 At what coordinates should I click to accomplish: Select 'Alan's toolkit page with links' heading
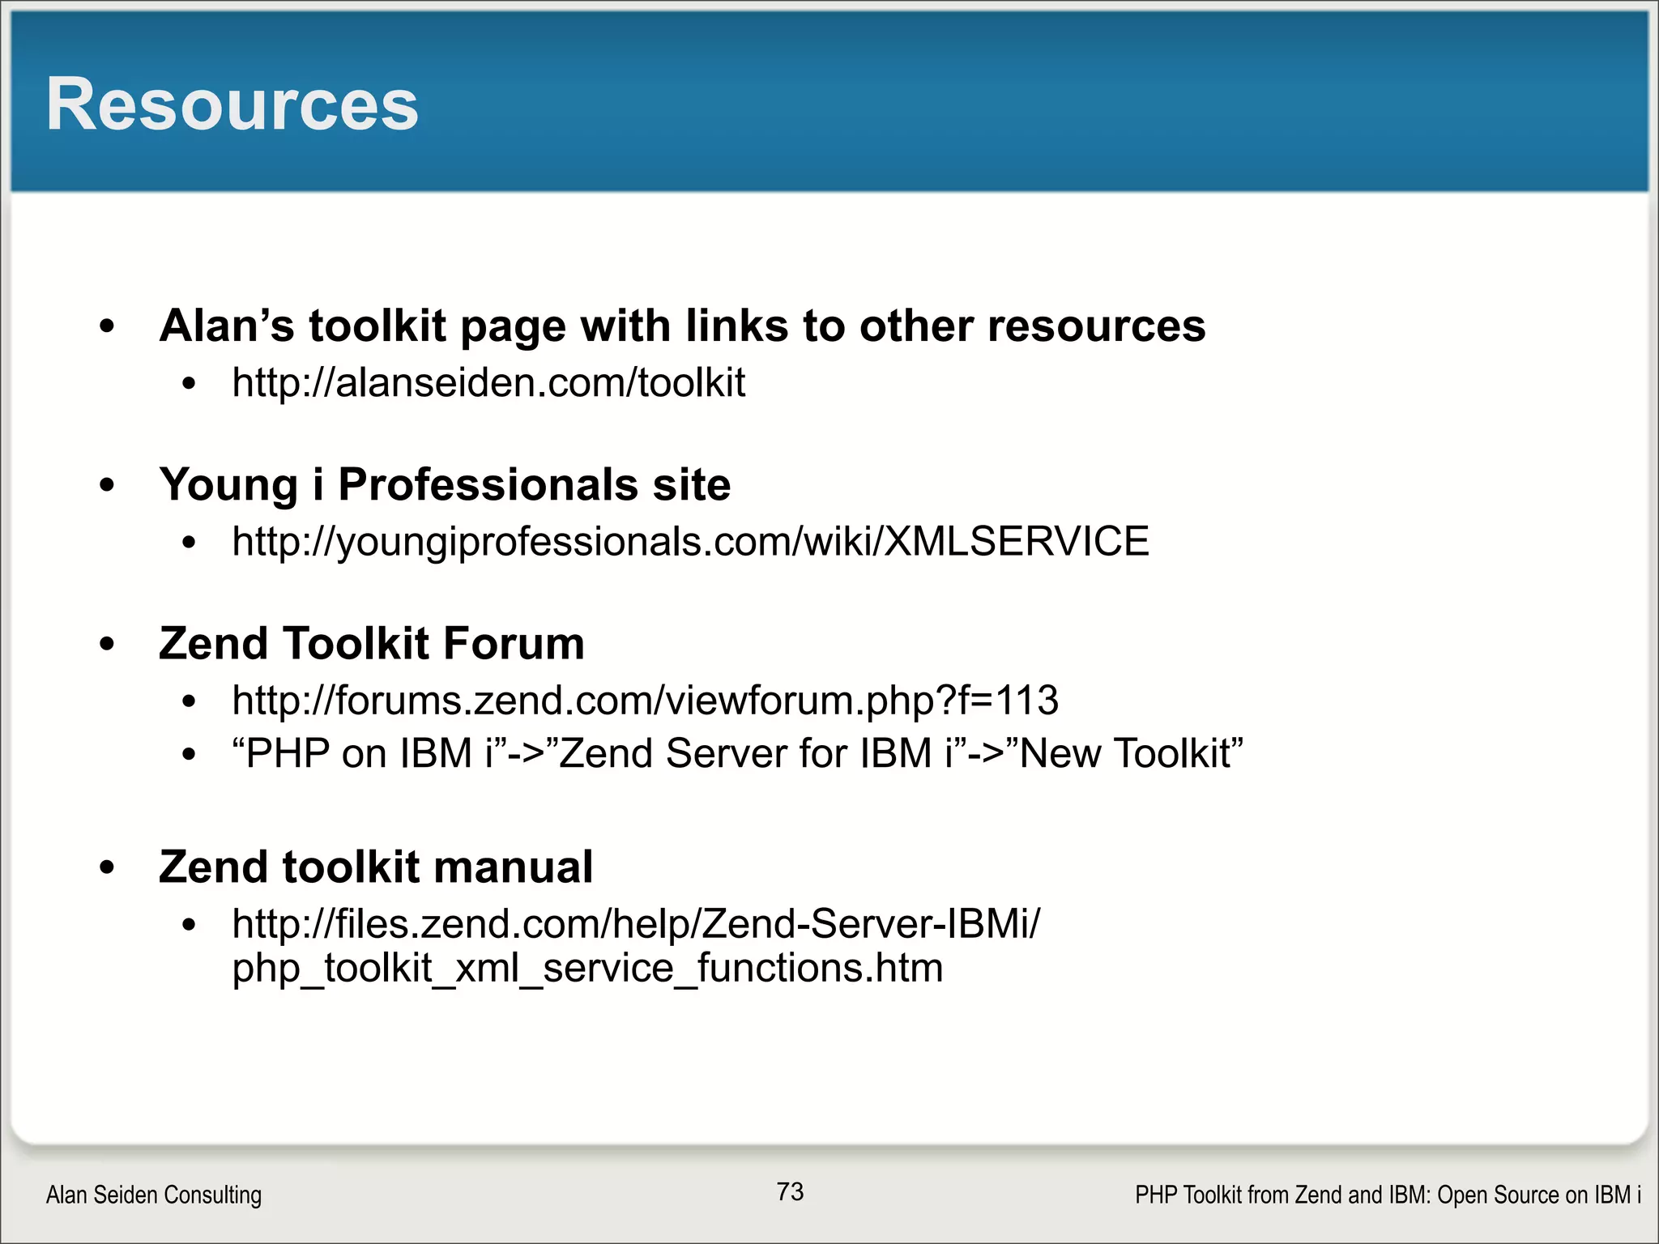pos(682,326)
